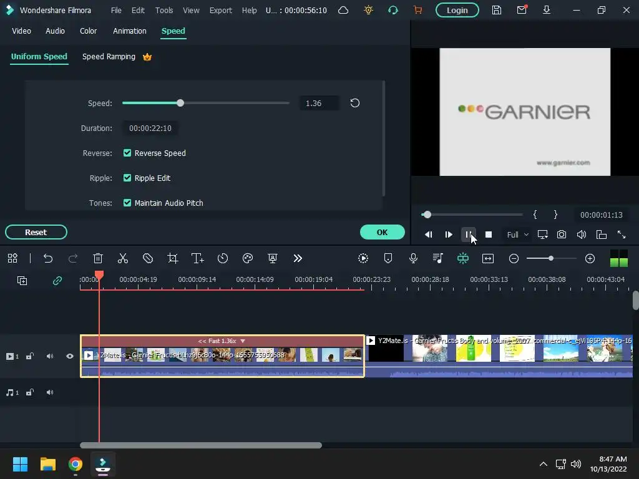Mute video track 1 speaker
This screenshot has height=479, width=639.
50,356
